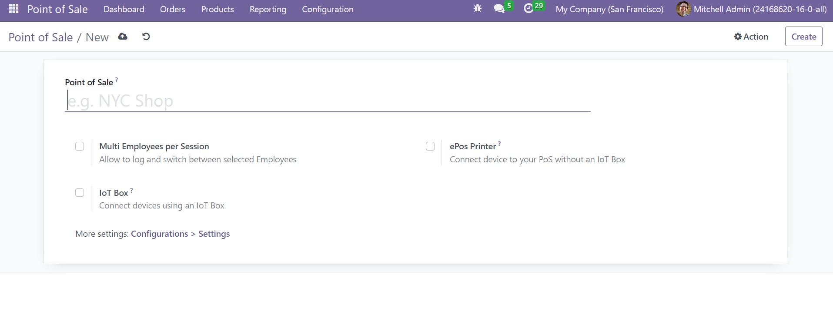Screen dimensions: 833x312
Task: Open the Configuration menu
Action: point(328,9)
